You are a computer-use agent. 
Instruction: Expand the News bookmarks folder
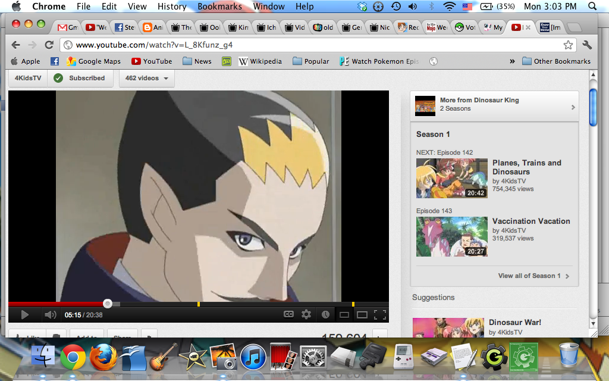pos(197,61)
